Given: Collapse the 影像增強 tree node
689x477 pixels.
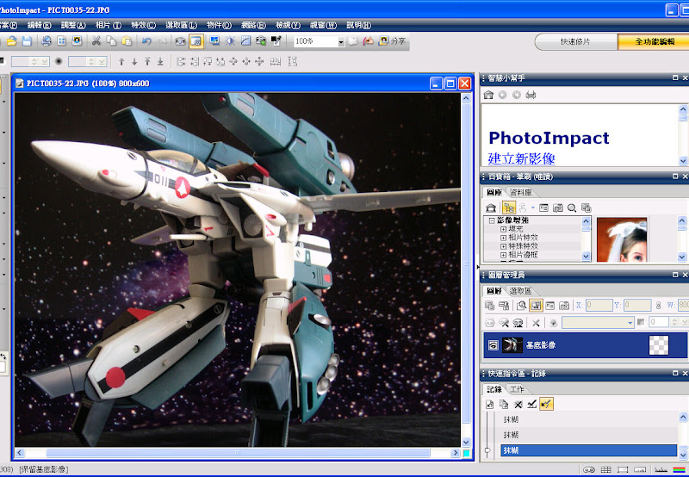Looking at the screenshot, I should click(492, 220).
